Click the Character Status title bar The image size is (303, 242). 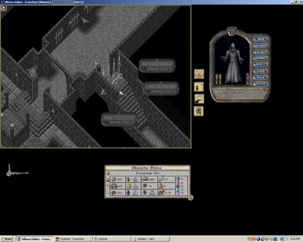147,168
